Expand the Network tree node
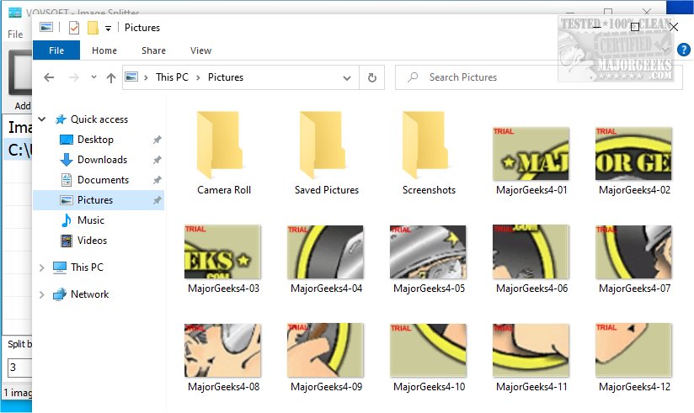Image resolution: width=694 pixels, height=413 pixels. (42, 294)
